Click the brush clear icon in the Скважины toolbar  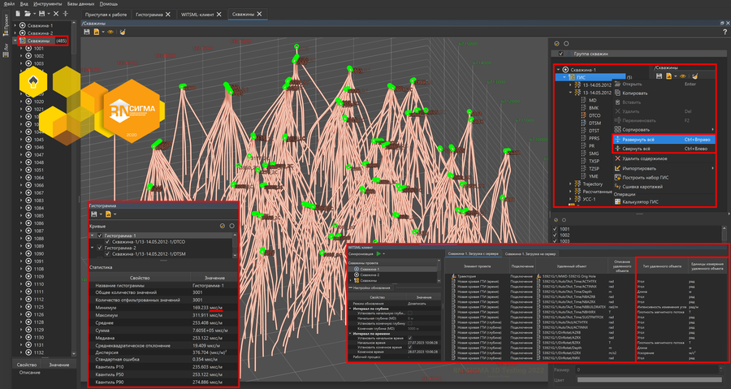pos(122,32)
